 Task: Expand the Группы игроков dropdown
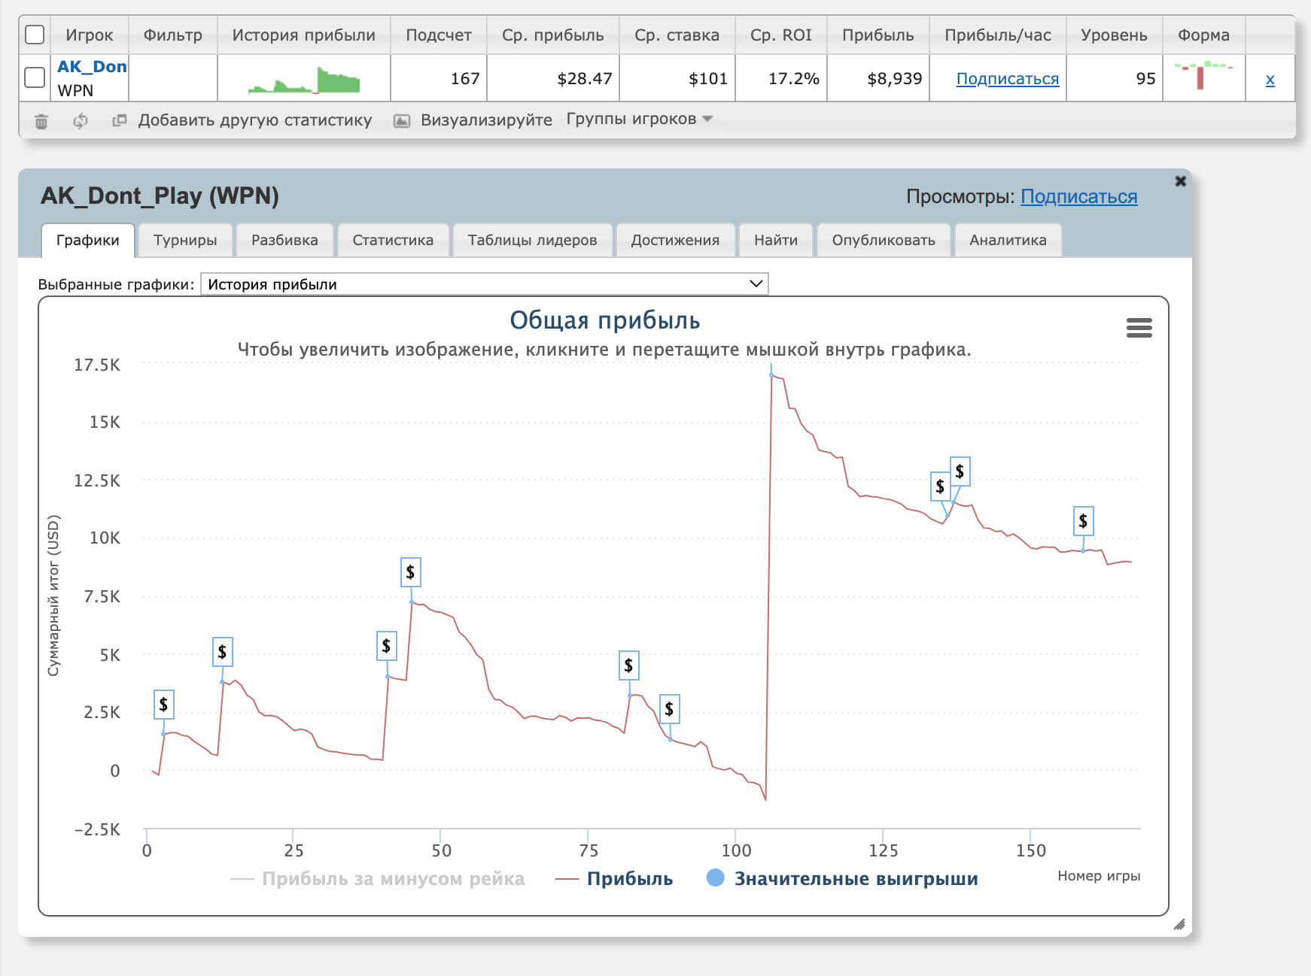pos(639,119)
